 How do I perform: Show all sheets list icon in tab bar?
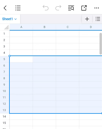coord(98,19)
